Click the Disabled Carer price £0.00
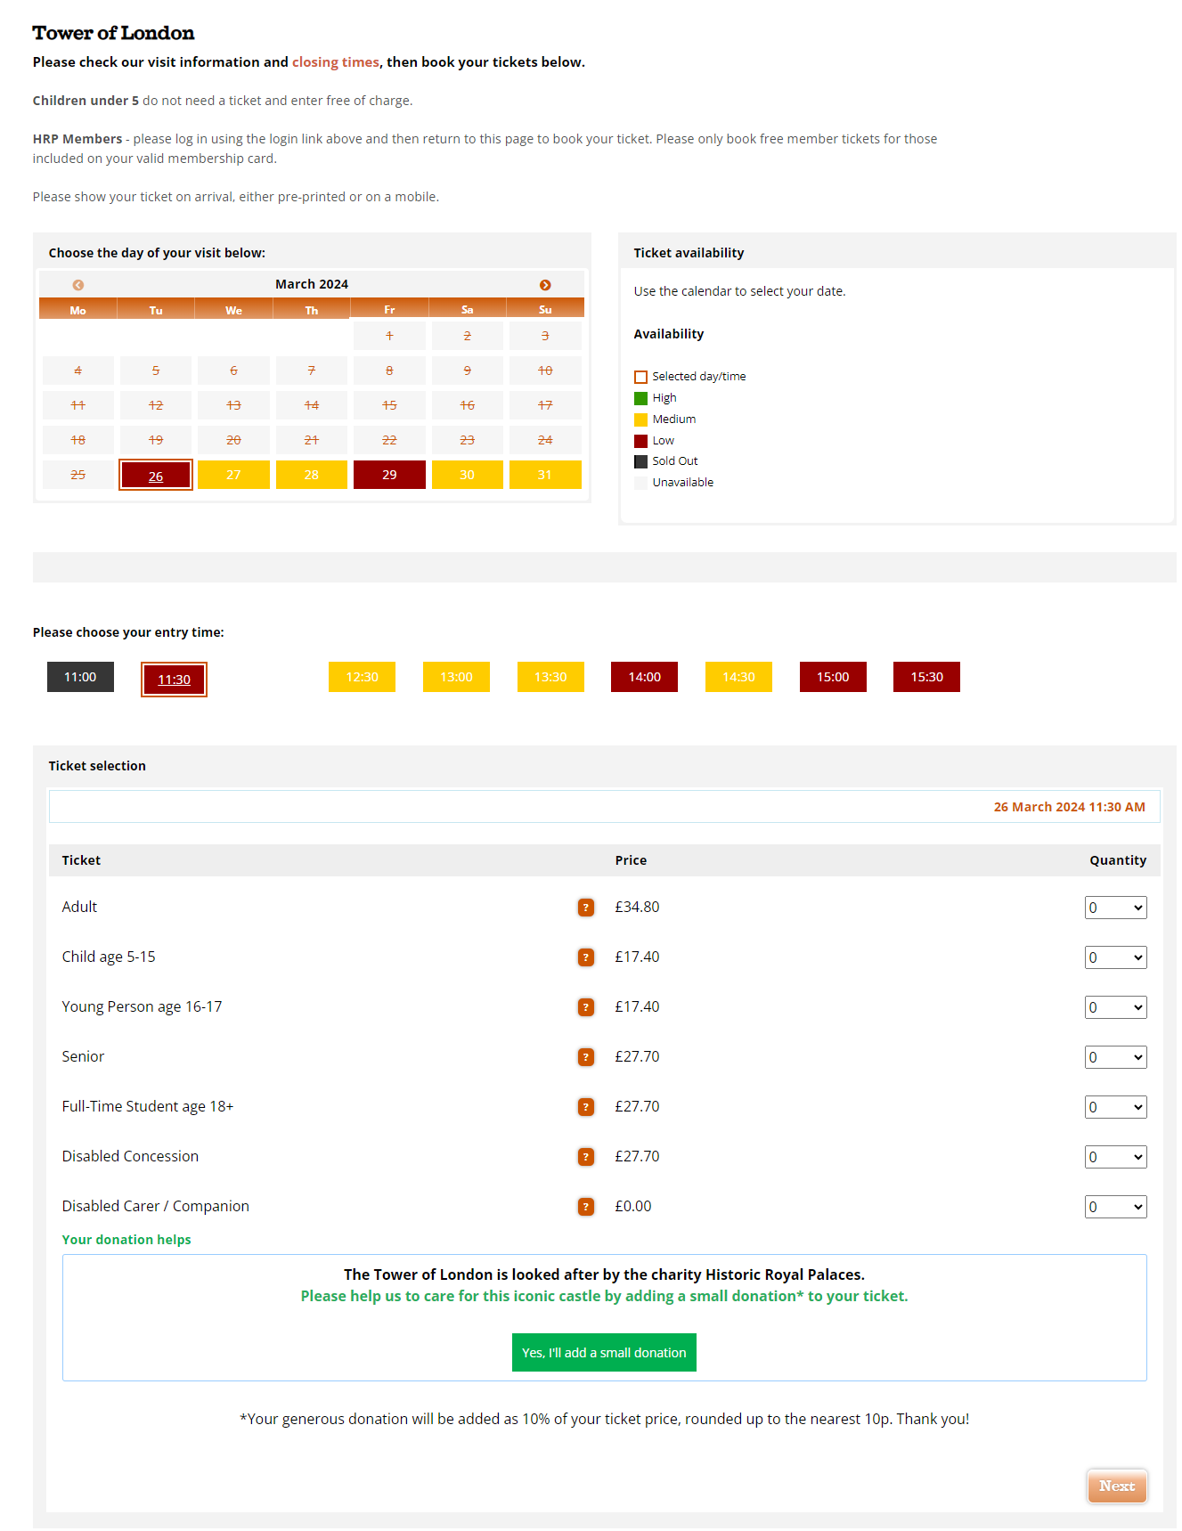The image size is (1182, 1531). [633, 1206]
